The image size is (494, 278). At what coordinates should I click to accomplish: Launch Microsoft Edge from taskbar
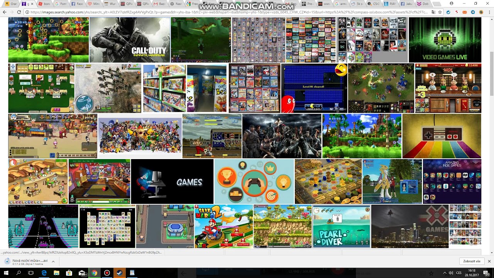coord(44,273)
